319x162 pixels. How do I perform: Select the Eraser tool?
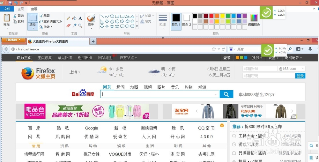[68, 26]
